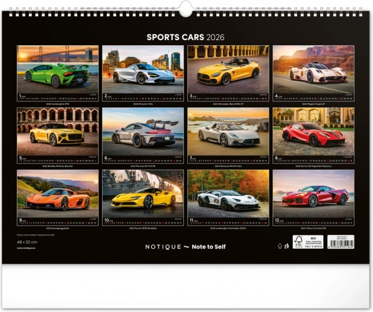This screenshot has width=373, height=312.
Task: Click the tidy-man disposal icon
Action: tap(287, 246)
